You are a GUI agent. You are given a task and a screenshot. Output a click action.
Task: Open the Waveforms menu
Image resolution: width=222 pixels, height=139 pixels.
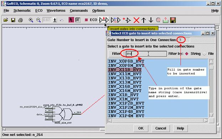pos(56,11)
